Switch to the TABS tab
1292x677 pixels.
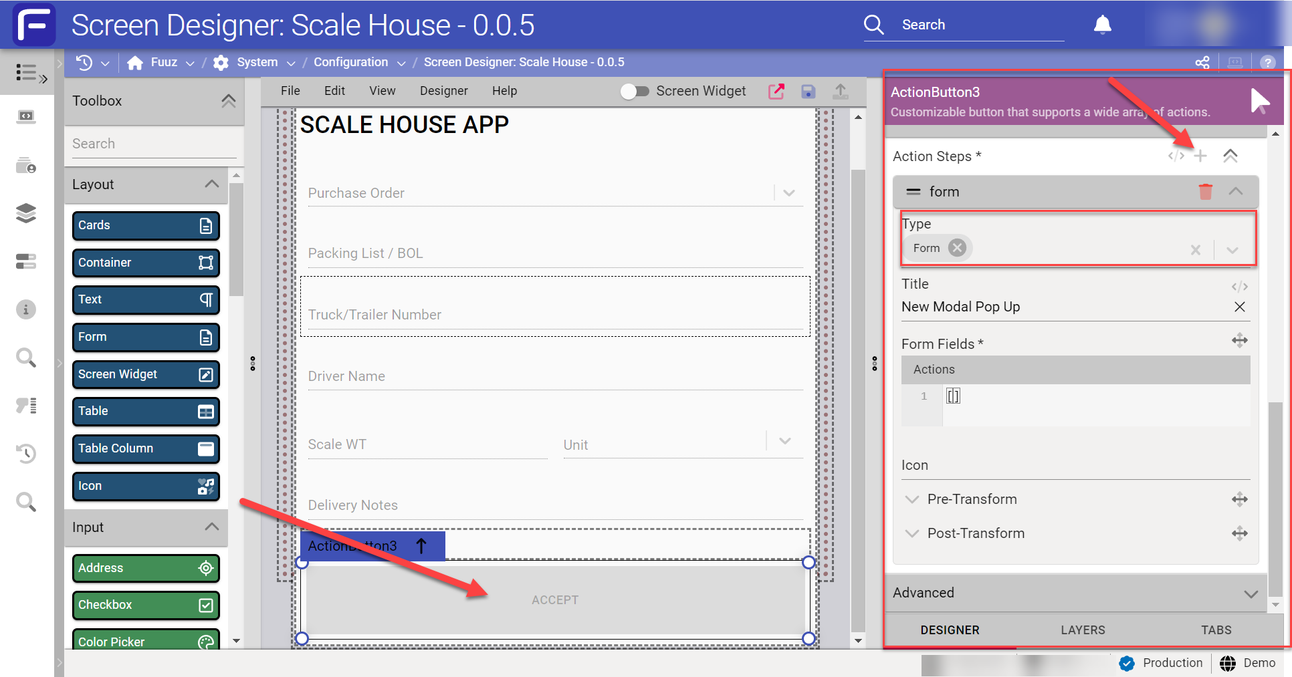pyautogui.click(x=1216, y=630)
